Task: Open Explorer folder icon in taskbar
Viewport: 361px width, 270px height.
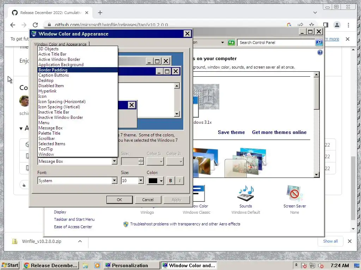Action: [x=85, y=266]
